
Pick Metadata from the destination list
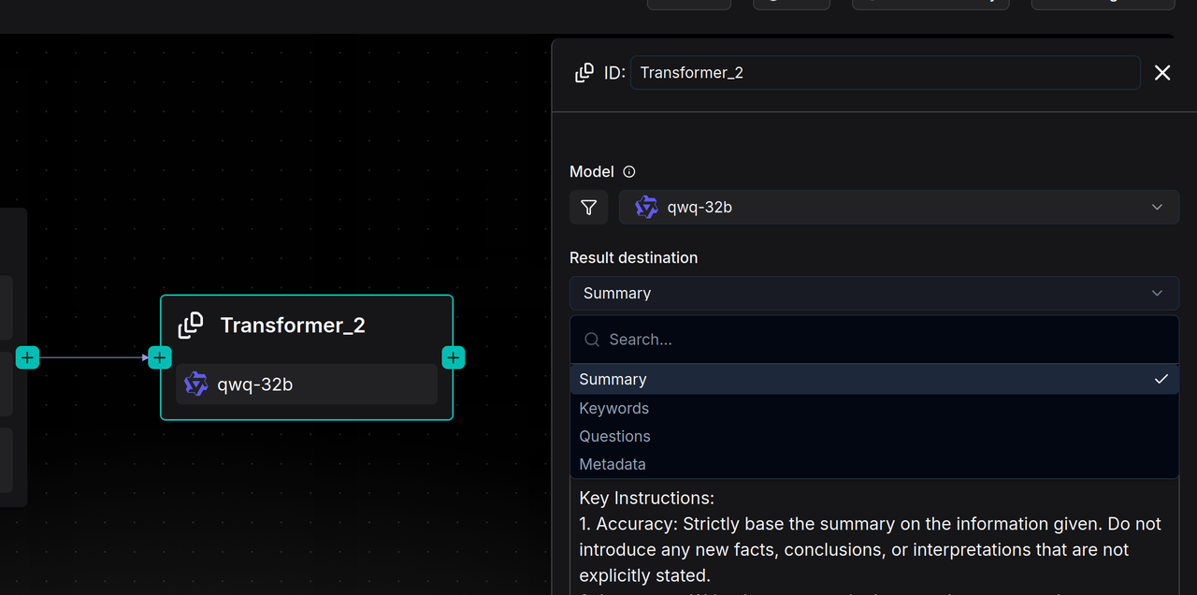click(613, 465)
